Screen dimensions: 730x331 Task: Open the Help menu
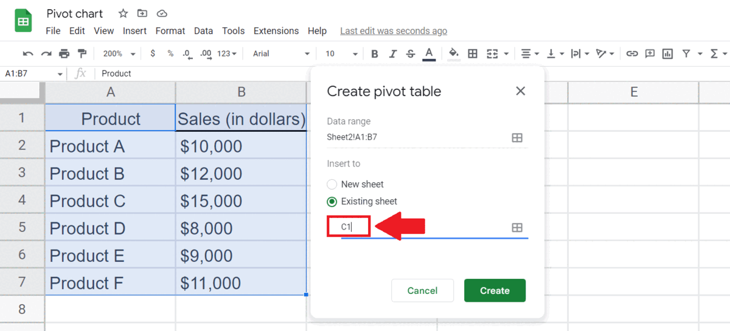coord(317,31)
